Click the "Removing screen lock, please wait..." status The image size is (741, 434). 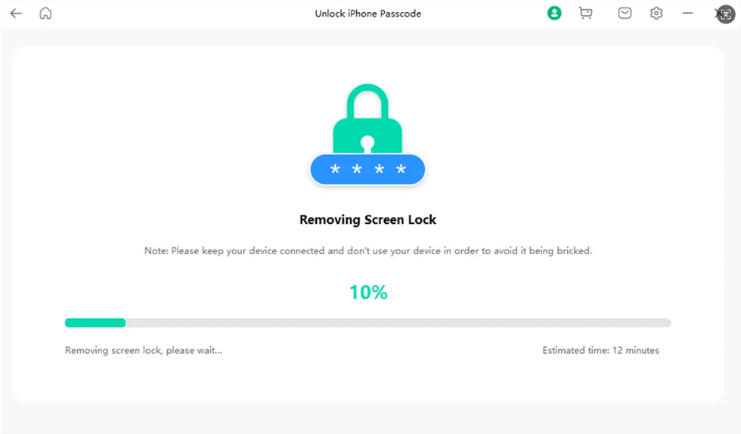point(144,351)
